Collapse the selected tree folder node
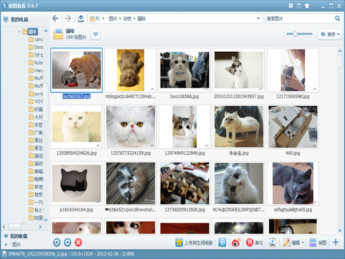The width and height of the screenshot is (345, 259). click(x=19, y=32)
